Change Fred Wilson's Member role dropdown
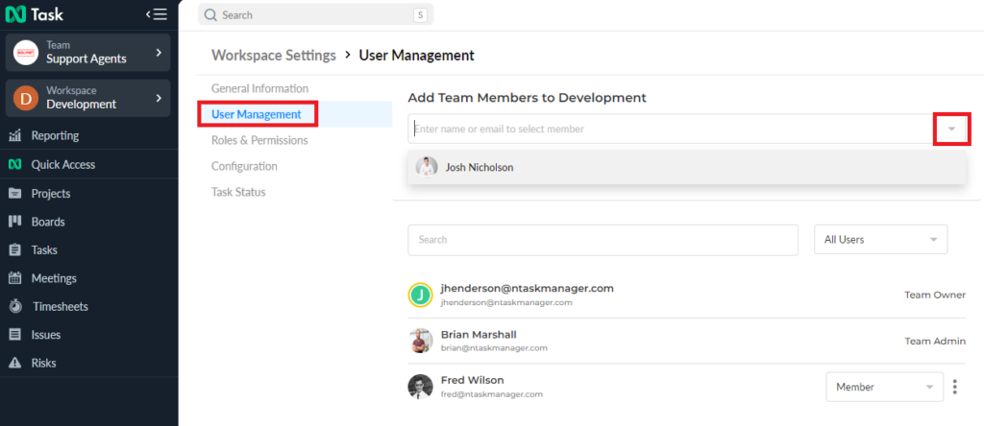The height and width of the screenshot is (426, 984). (885, 388)
